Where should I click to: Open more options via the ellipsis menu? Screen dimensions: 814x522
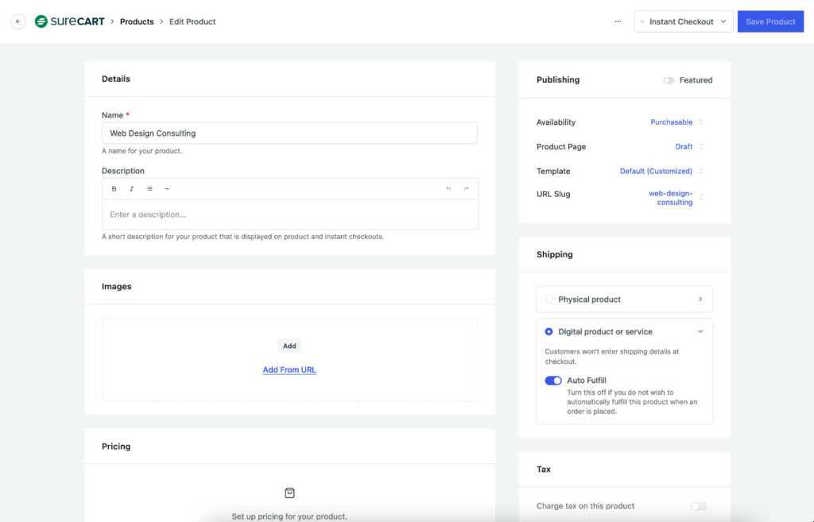pos(618,21)
